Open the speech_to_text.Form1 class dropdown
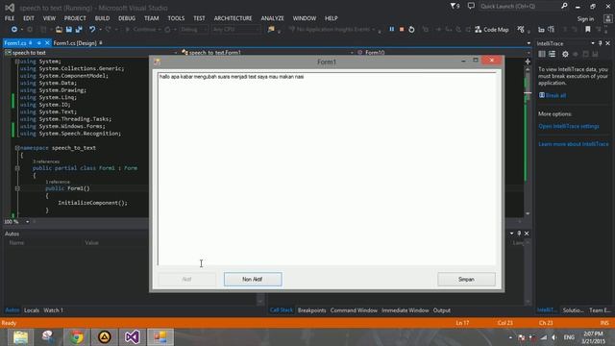615x346 pixels. click(x=267, y=53)
